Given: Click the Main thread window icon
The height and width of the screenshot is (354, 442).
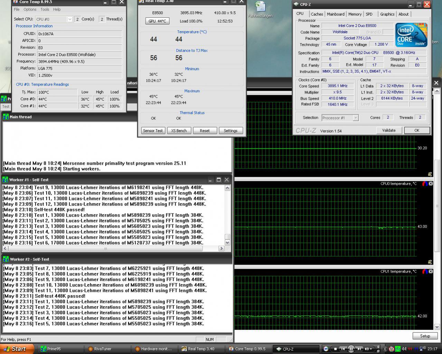Looking at the screenshot, I should 5,117.
